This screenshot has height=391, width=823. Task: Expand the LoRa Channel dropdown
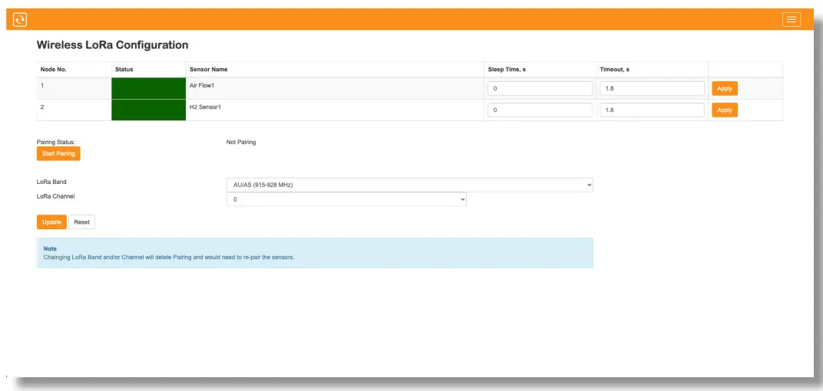[x=346, y=199]
